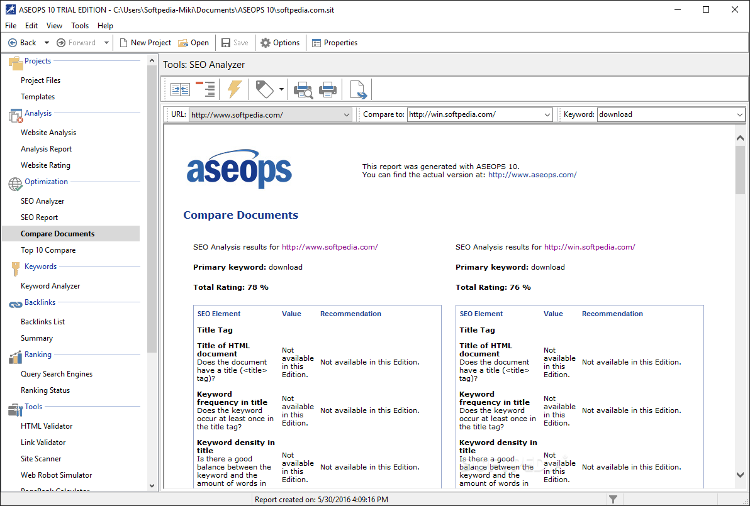750x506 pixels.
Task: Click the report scroll down arrow
Action: coord(740,475)
